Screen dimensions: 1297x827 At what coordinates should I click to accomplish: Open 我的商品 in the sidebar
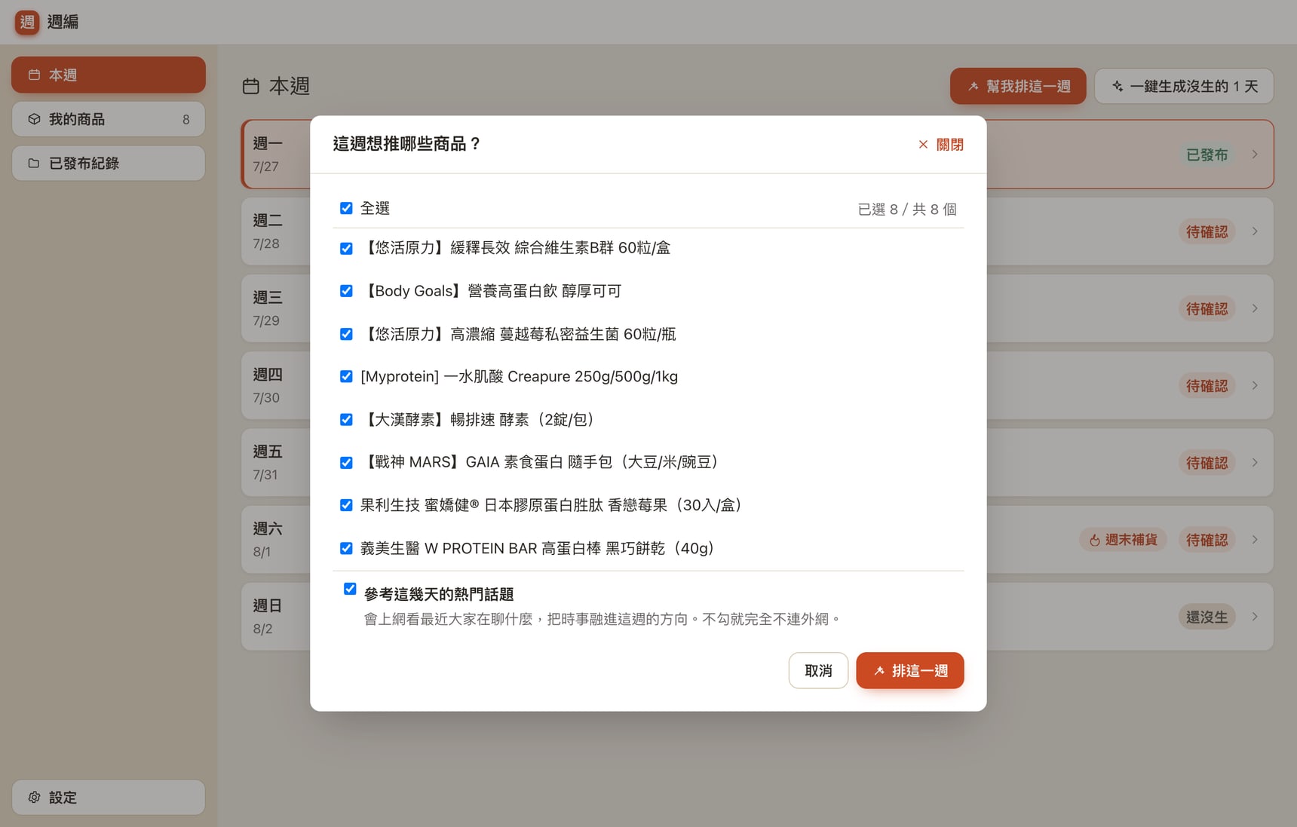pyautogui.click(x=109, y=119)
